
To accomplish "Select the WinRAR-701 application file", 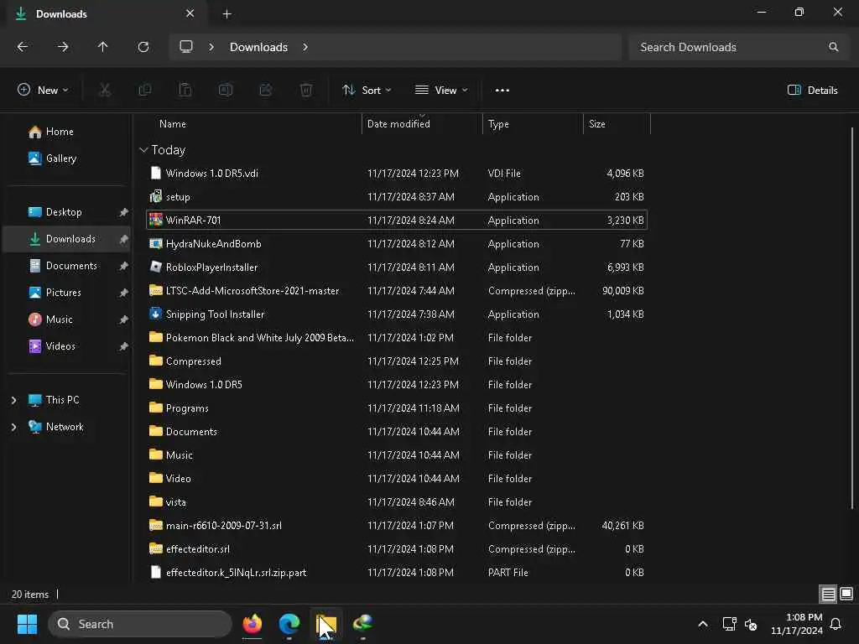I will coord(397,221).
